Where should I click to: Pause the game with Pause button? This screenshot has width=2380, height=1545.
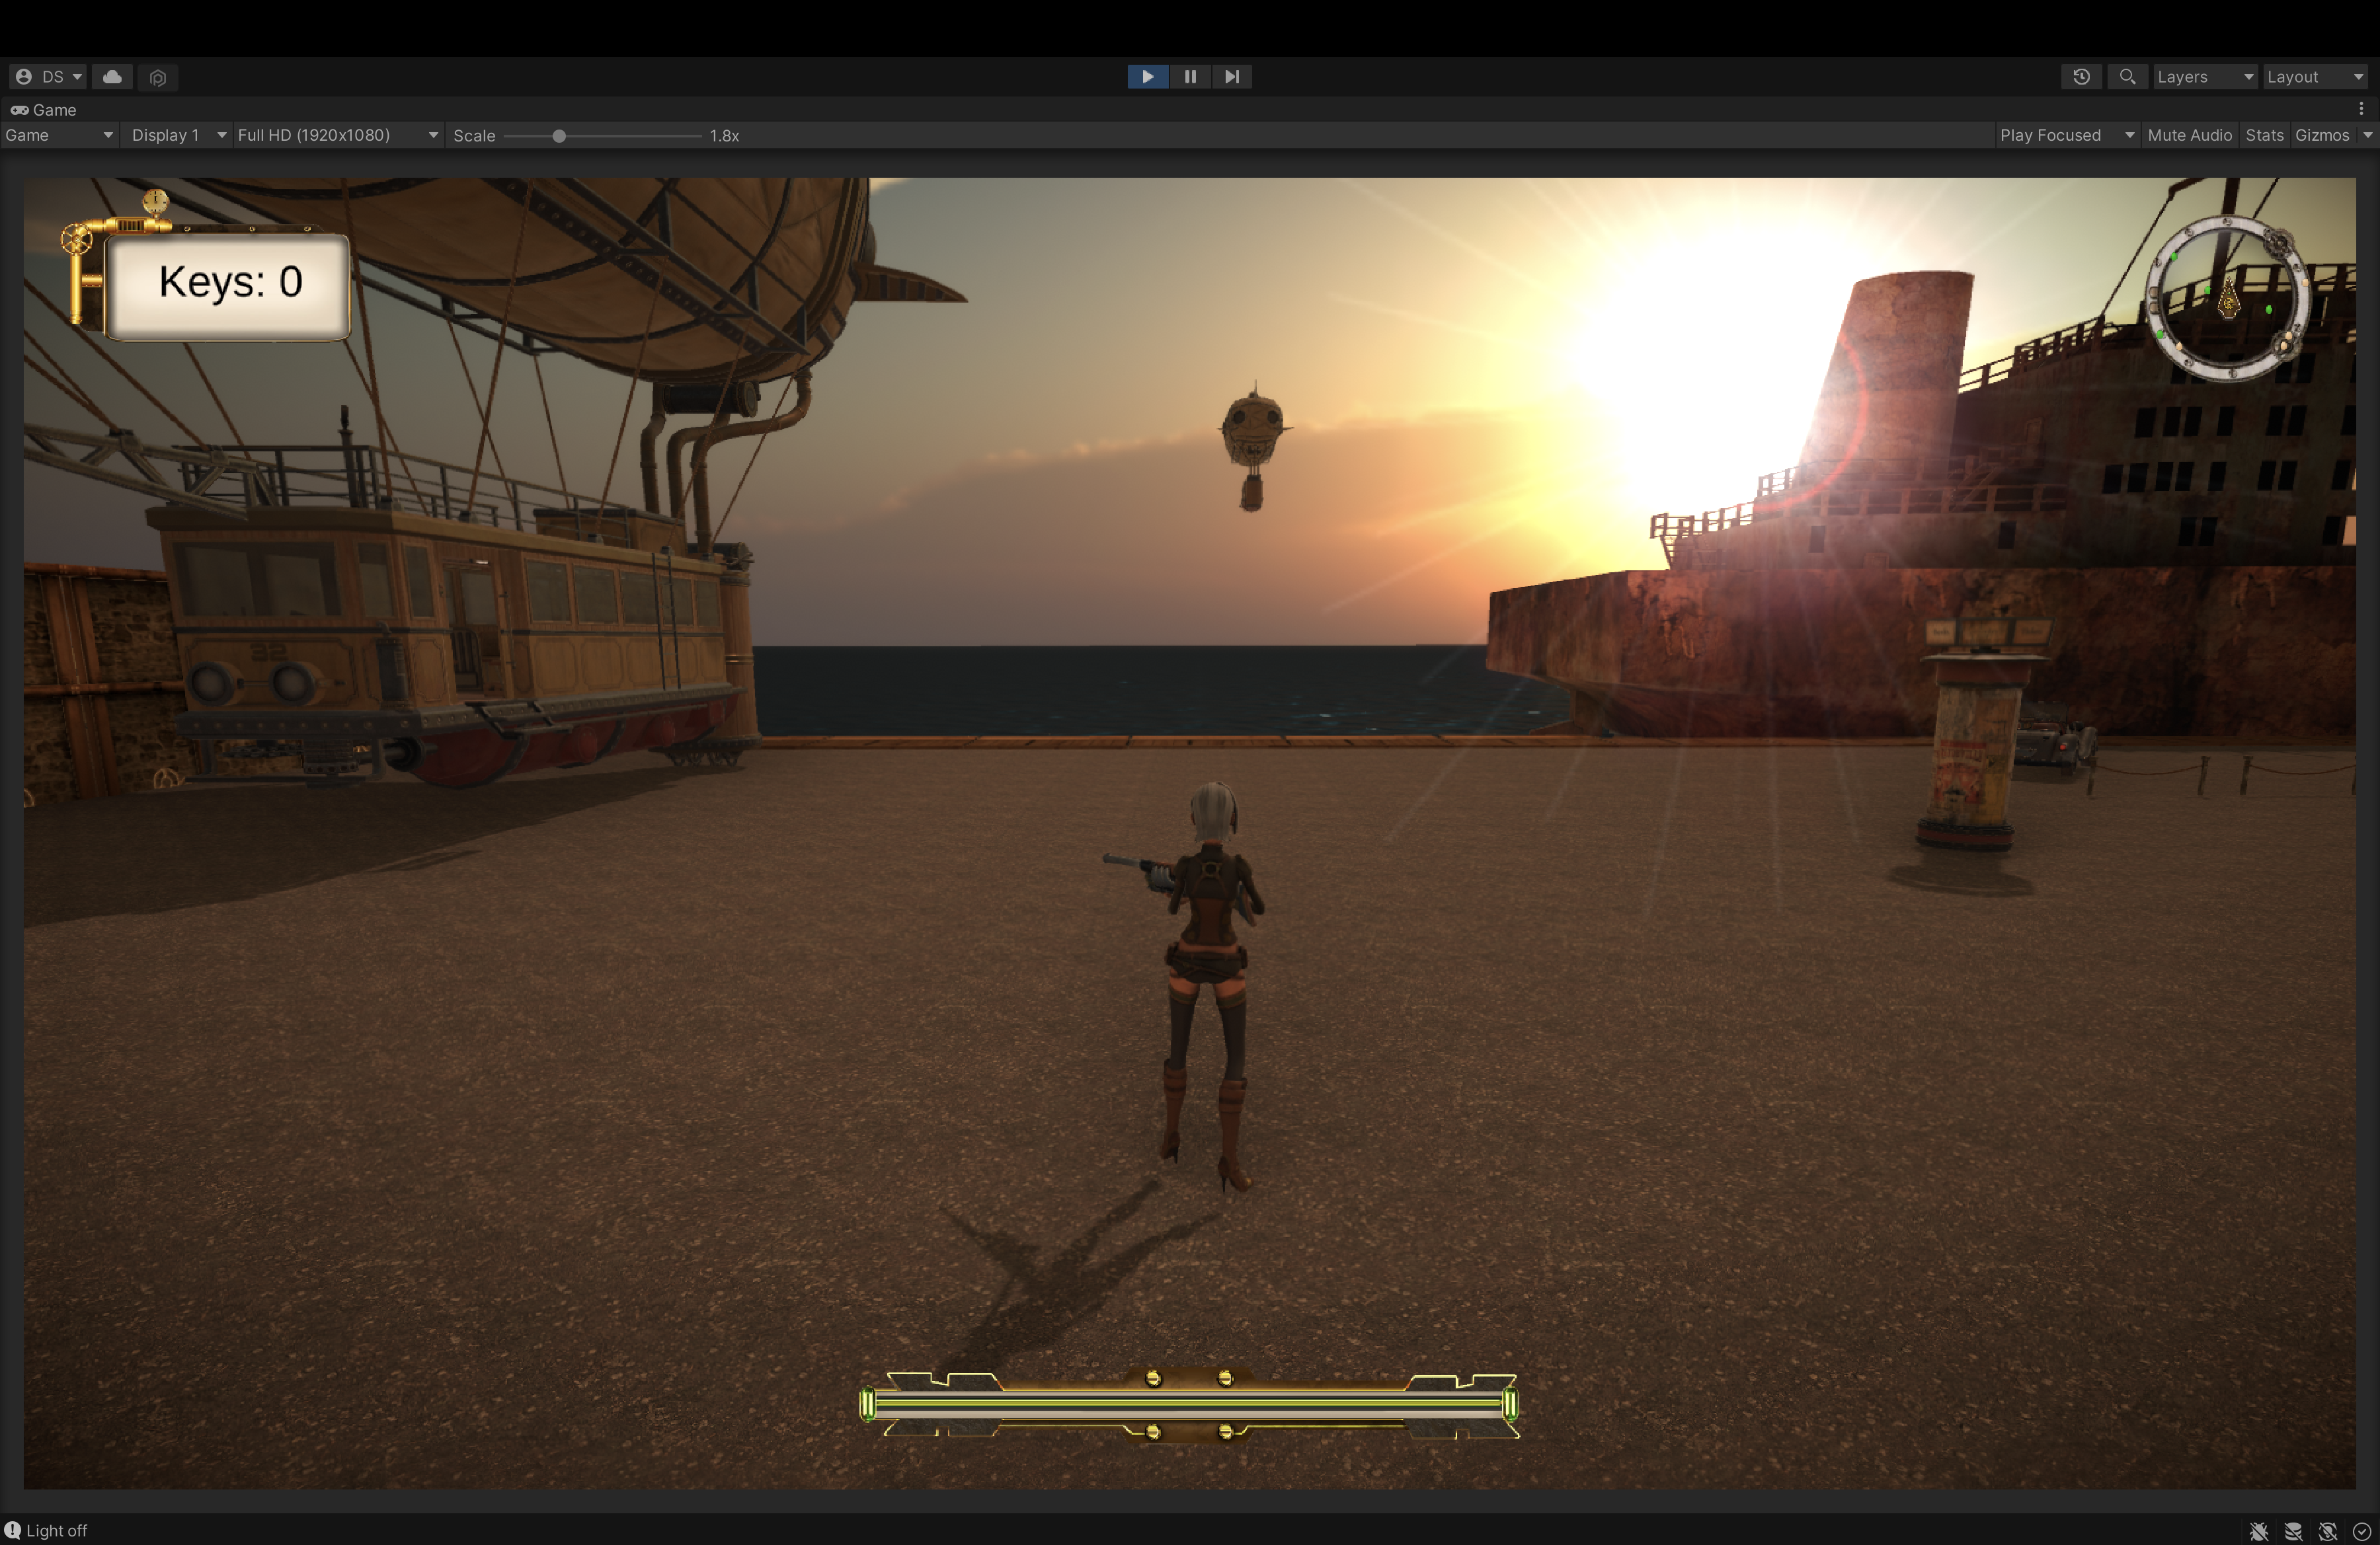tap(1190, 77)
